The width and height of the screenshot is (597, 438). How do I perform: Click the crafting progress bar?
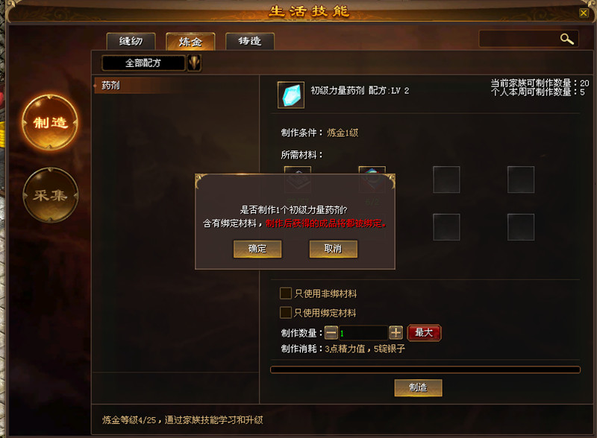pos(425,369)
